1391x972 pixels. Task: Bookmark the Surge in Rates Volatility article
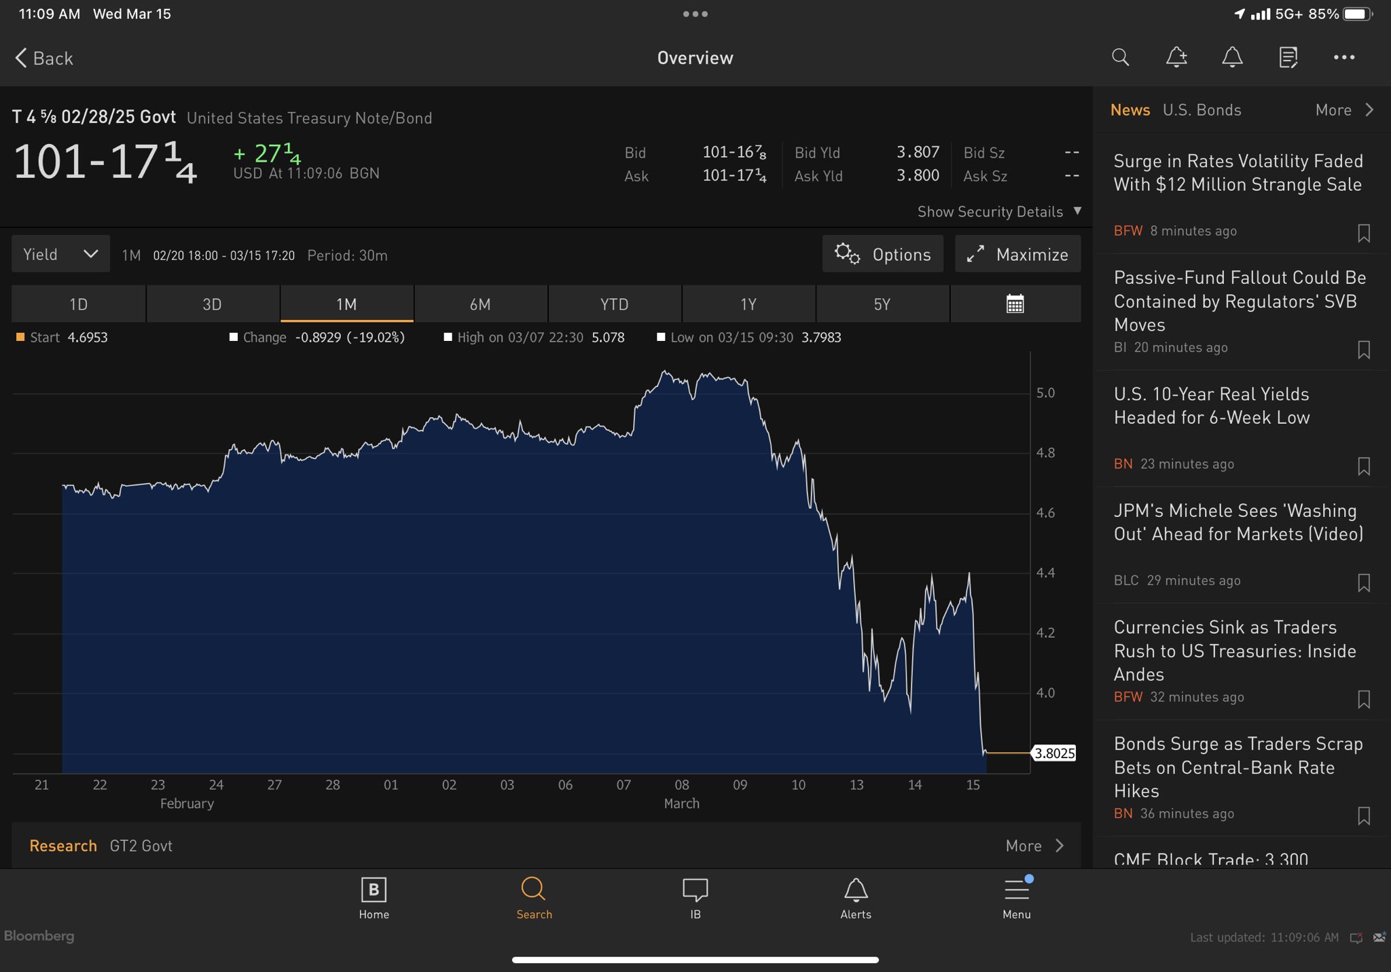pyautogui.click(x=1363, y=233)
